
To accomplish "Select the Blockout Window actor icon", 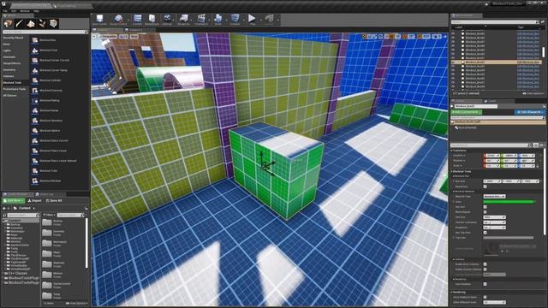I will (35, 181).
